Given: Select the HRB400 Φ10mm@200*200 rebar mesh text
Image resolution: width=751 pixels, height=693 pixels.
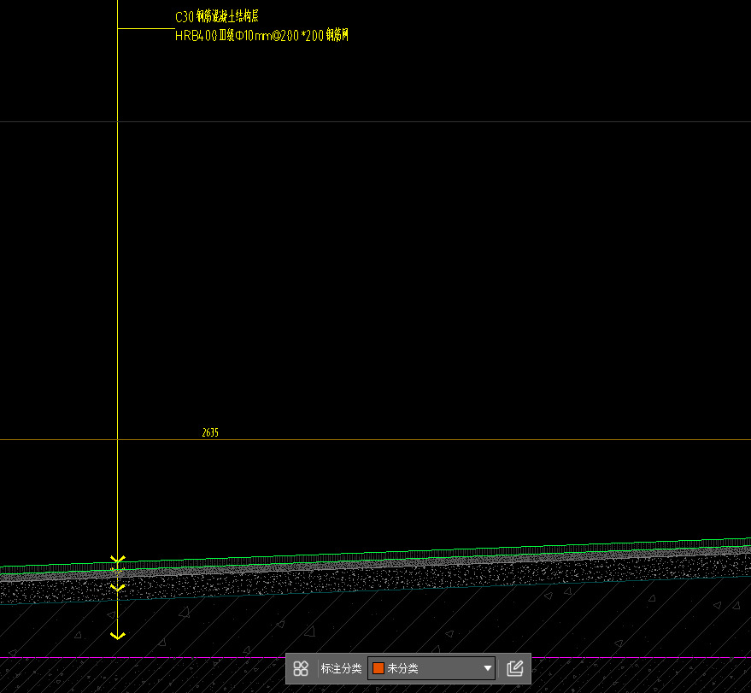Looking at the screenshot, I should 261,35.
